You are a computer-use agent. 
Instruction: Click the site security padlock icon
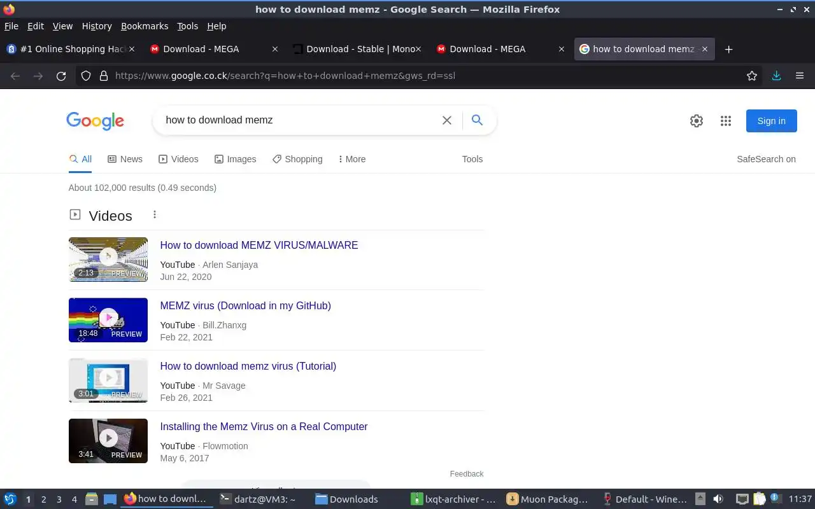(x=104, y=76)
